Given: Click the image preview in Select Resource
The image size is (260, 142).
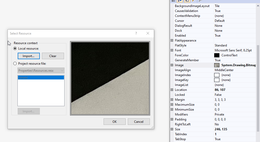Looking at the screenshot, I should click(110, 78).
